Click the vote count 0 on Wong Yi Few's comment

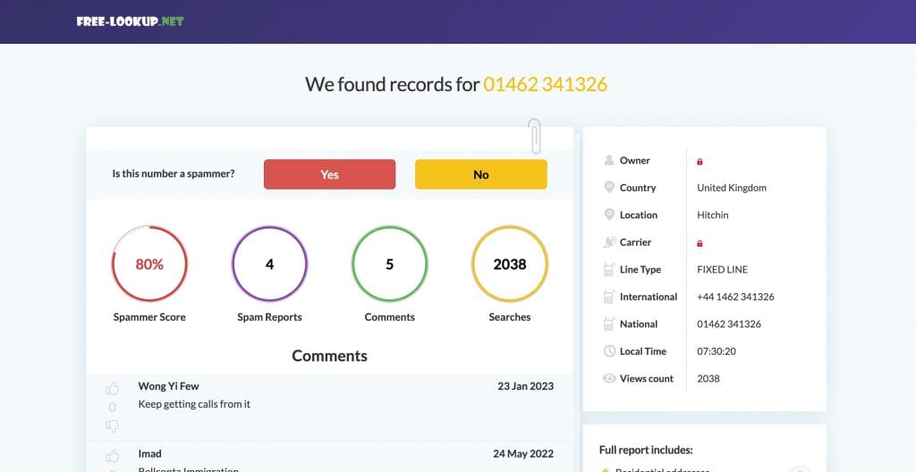(112, 407)
